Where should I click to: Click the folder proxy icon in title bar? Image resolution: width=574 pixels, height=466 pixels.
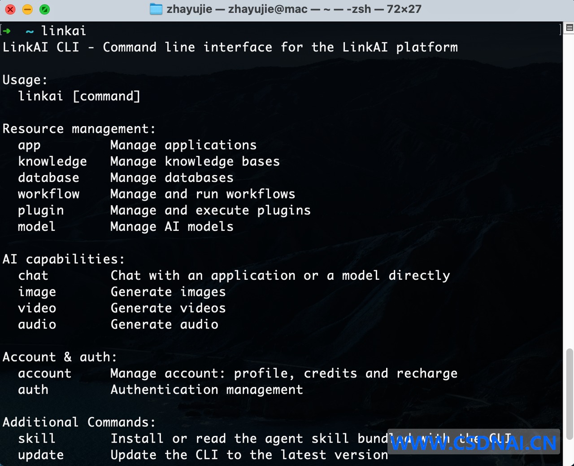[x=156, y=9]
